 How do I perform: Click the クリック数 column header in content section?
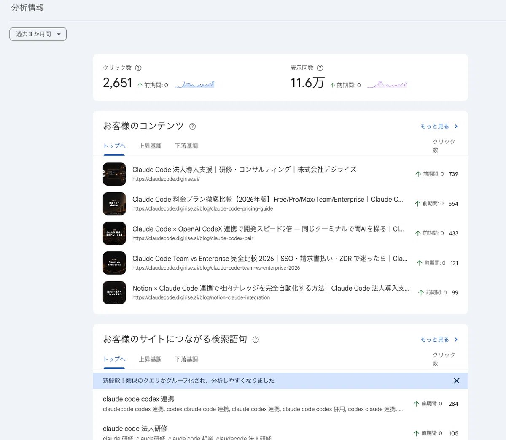(444, 146)
